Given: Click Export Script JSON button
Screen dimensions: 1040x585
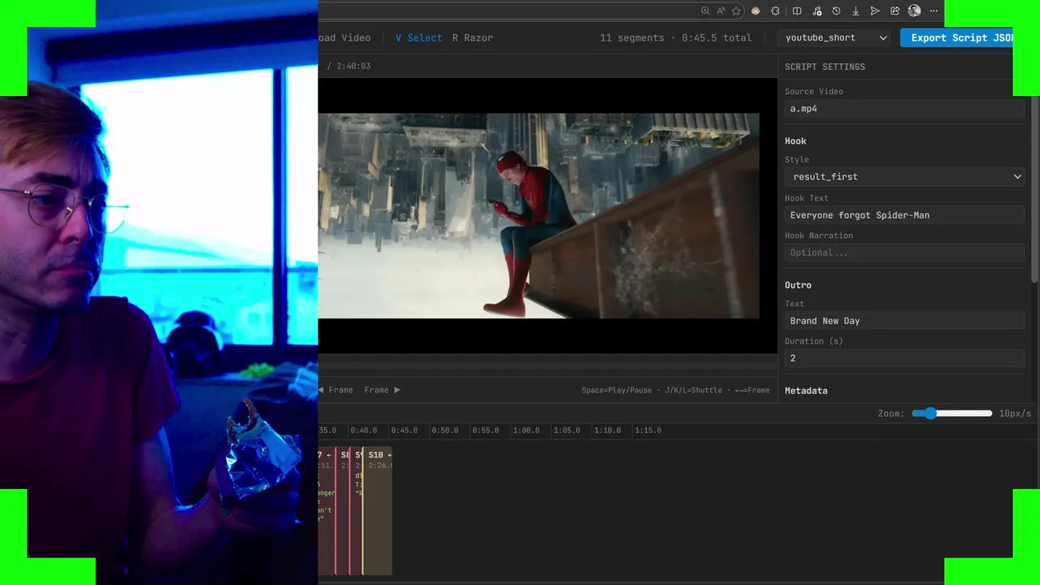Looking at the screenshot, I should 956,37.
